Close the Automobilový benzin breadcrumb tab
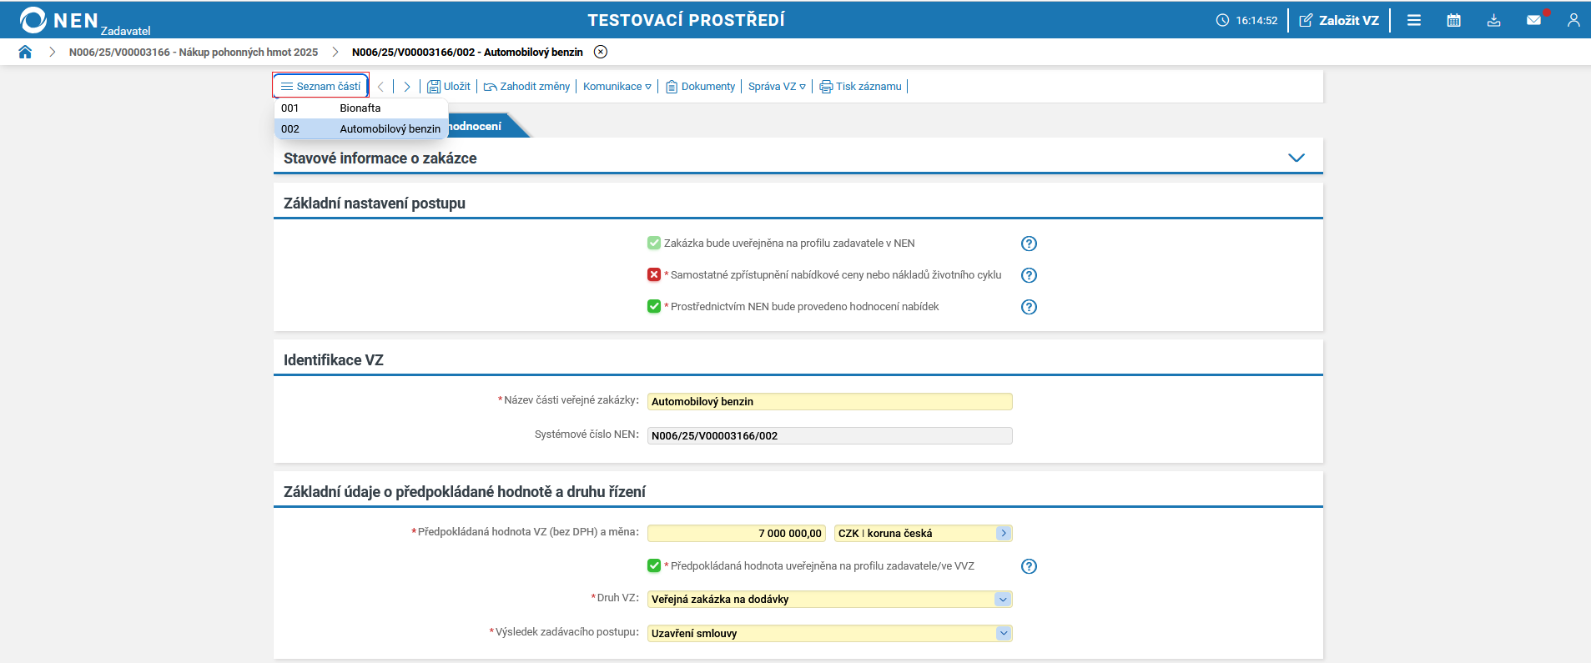 click(x=601, y=52)
